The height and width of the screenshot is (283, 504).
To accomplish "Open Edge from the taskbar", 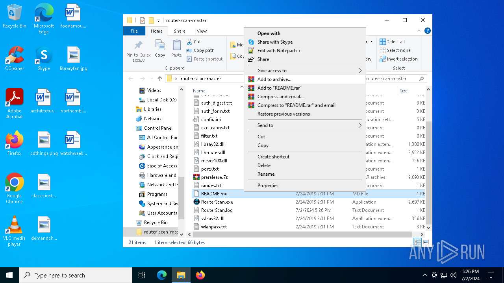I will (x=162, y=275).
